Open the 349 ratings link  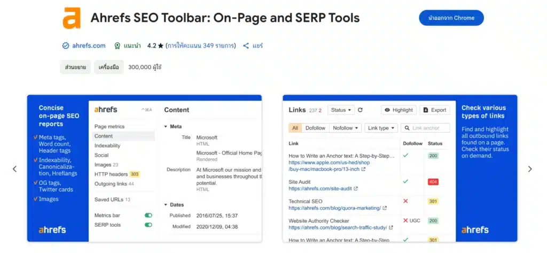coord(201,46)
